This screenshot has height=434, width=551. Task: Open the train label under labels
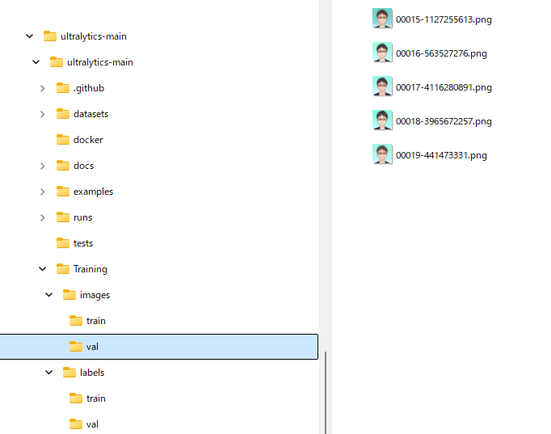click(x=96, y=399)
